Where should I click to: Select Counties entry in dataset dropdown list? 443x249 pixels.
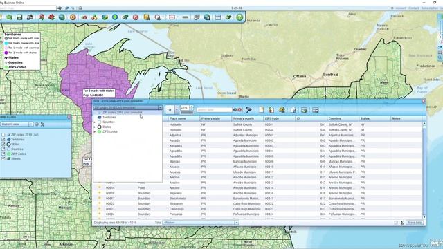point(108,122)
